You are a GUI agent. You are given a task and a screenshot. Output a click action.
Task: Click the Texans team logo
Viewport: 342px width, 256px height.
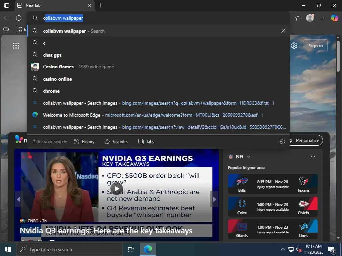(x=303, y=181)
